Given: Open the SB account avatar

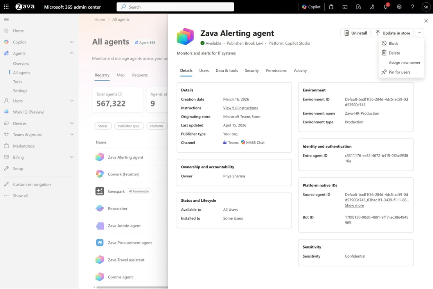Looking at the screenshot, I should pos(426,7).
